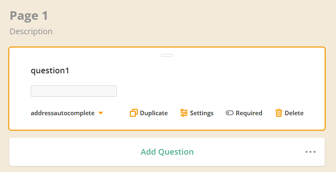Click the orange trash can icon

point(279,113)
